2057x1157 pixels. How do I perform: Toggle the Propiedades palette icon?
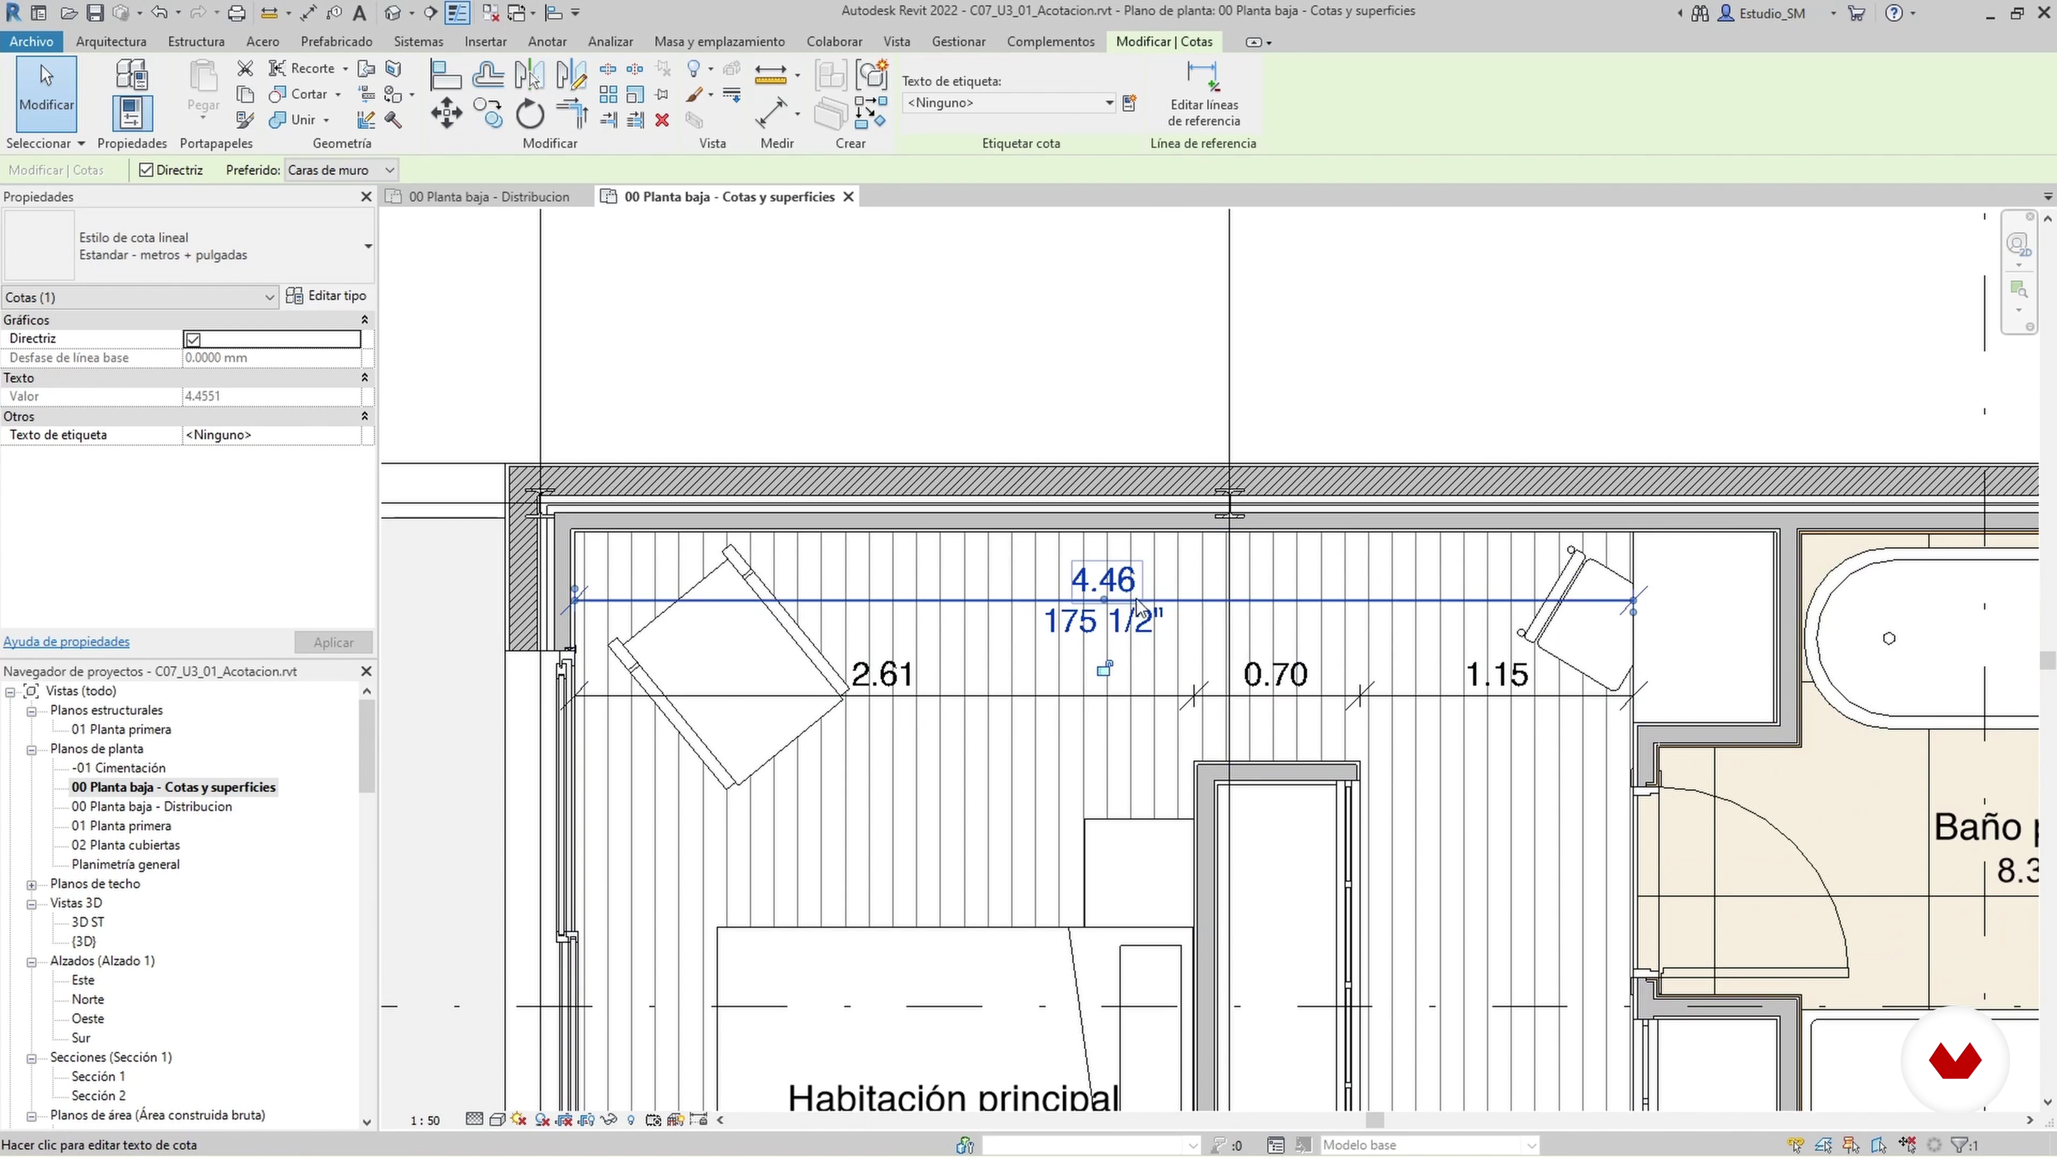tap(132, 112)
